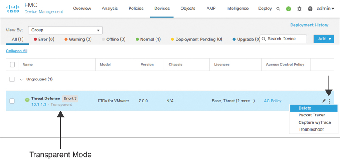Select the Threat Defense device checkbox
340x159 pixels.
click(12, 101)
